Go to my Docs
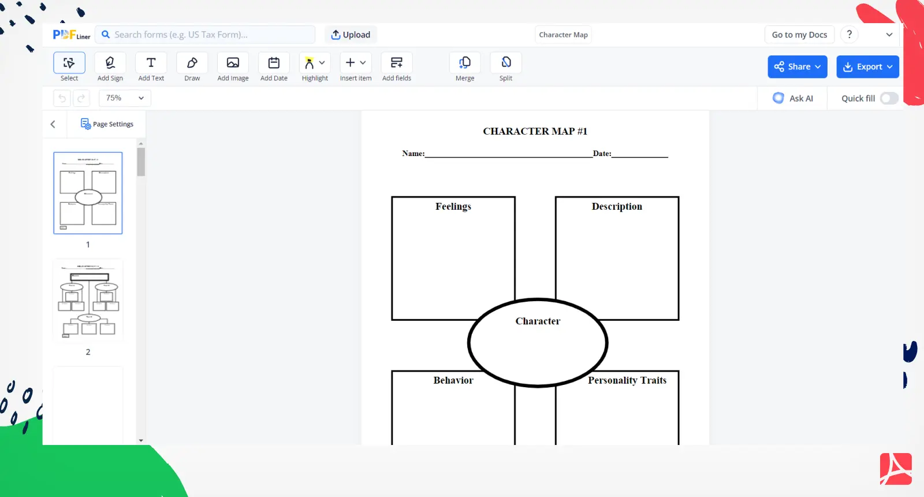Screen dimensions: 924x497 [x=799, y=35]
